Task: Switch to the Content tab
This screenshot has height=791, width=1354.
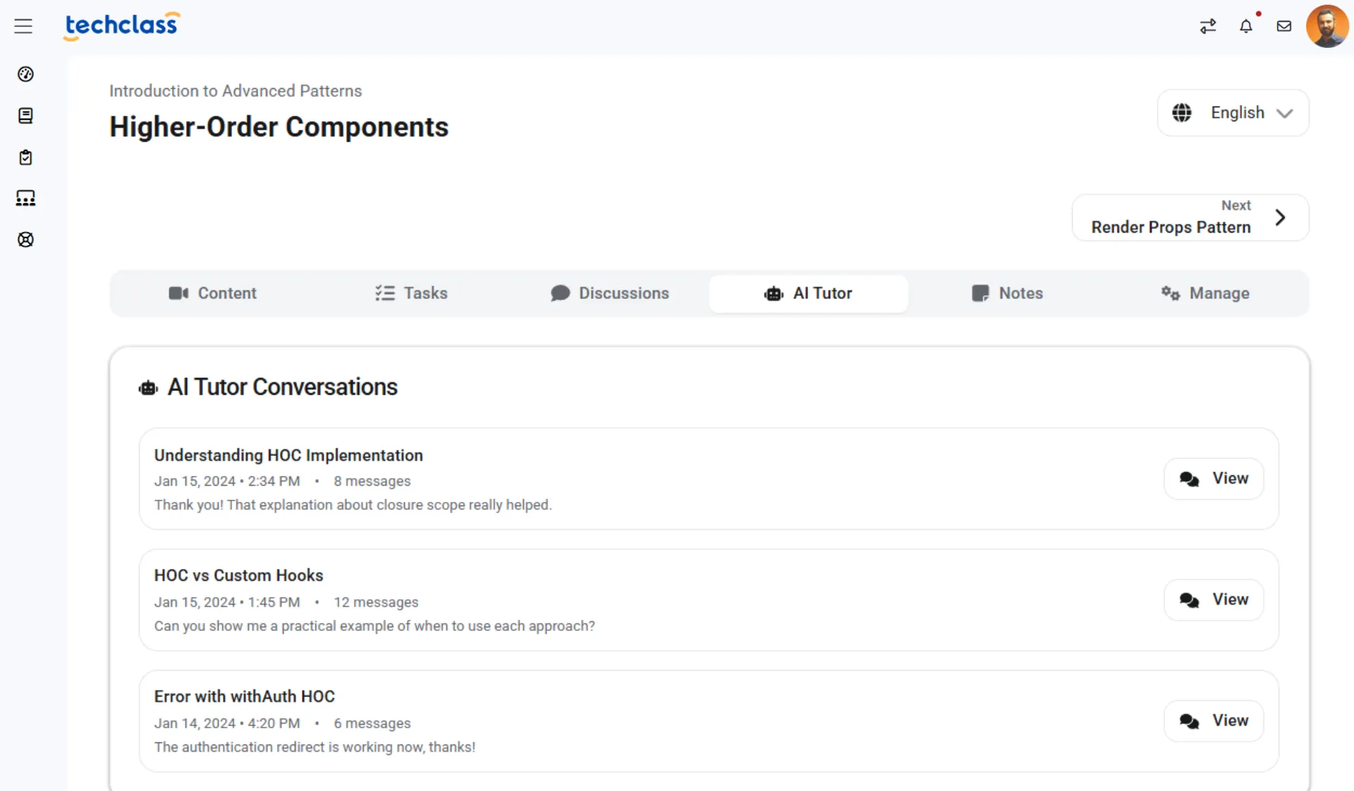Action: (x=212, y=293)
